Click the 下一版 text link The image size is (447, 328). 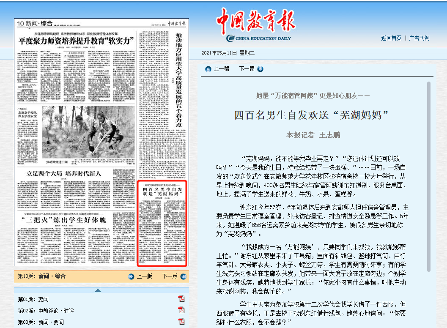(x=170, y=276)
